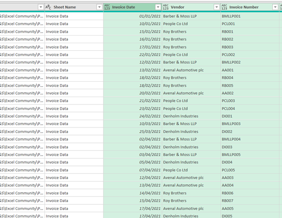Click invoice number cell BMLLP005
Image resolution: width=282 pixels, height=218 pixels.
[250, 155]
